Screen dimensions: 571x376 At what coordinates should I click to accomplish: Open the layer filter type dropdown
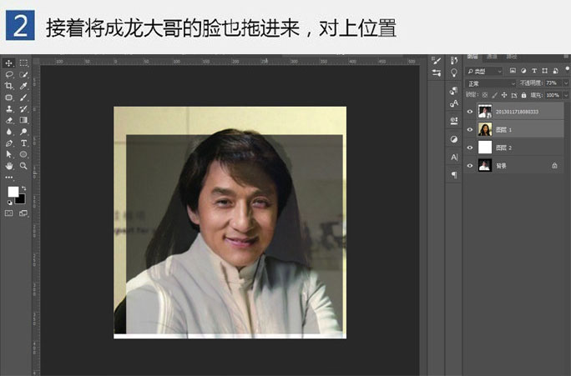(x=484, y=71)
